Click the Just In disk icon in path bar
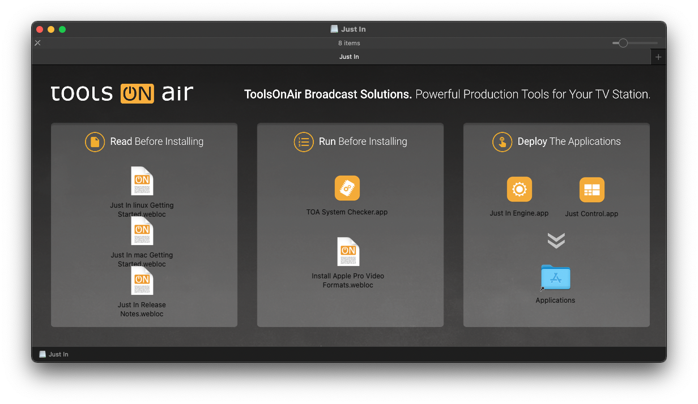Viewport: 698px width, 404px height. 42,354
